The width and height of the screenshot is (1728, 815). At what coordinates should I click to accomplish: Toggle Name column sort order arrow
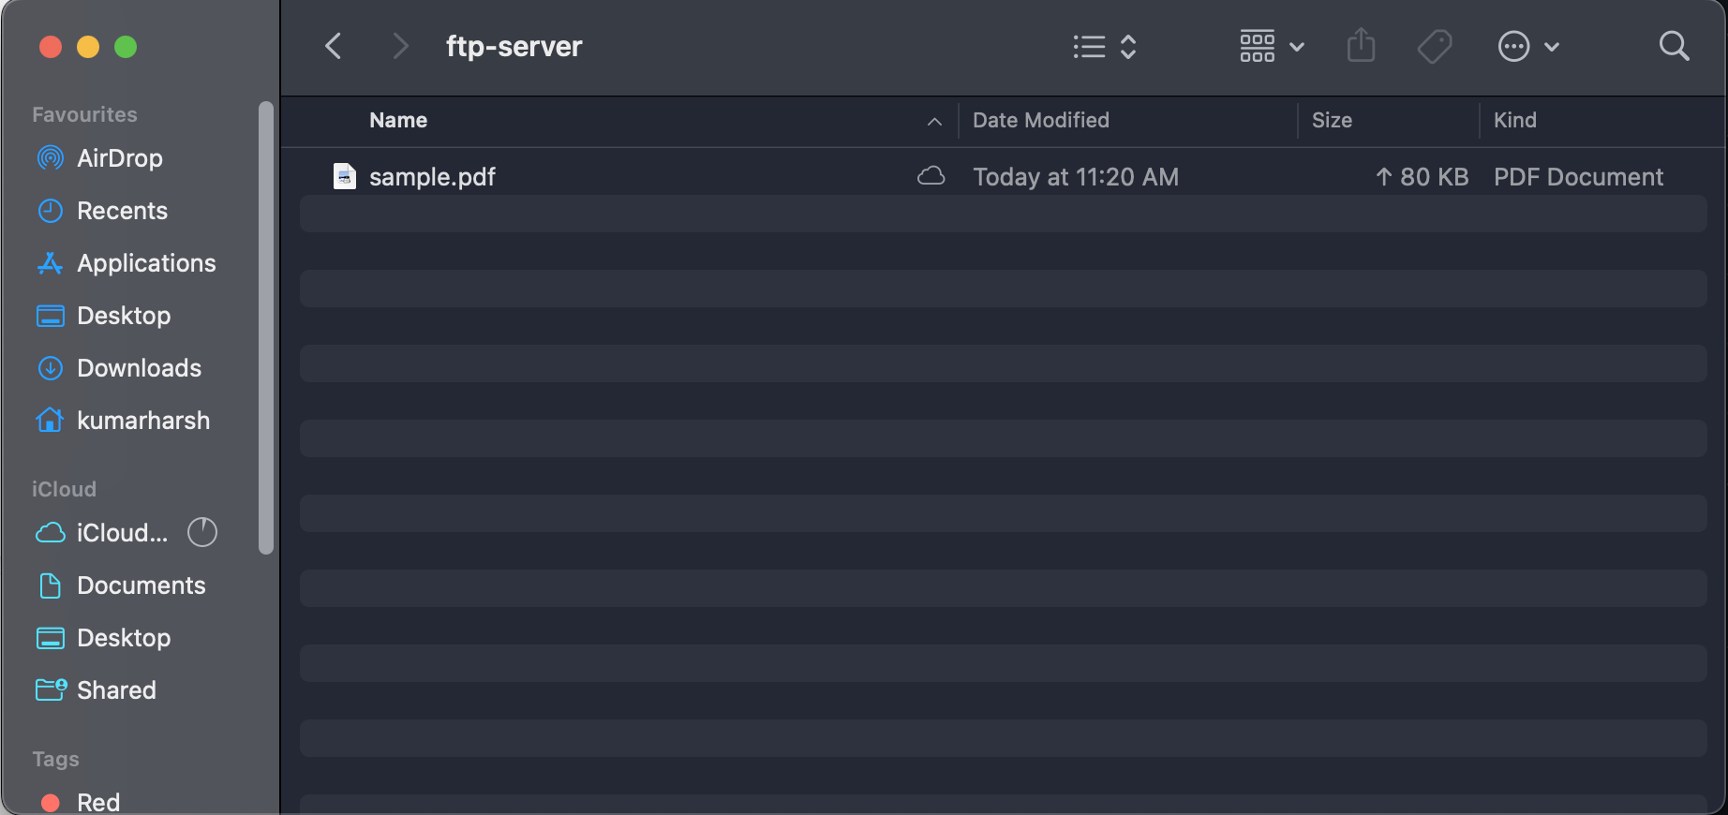tap(934, 121)
